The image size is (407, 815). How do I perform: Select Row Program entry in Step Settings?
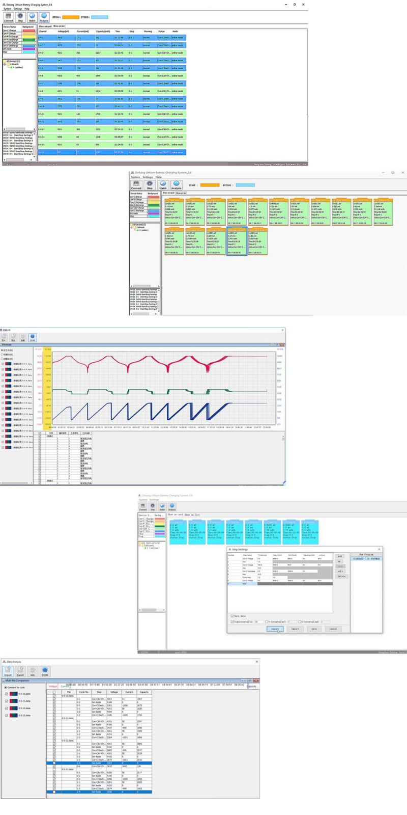[x=366, y=559]
